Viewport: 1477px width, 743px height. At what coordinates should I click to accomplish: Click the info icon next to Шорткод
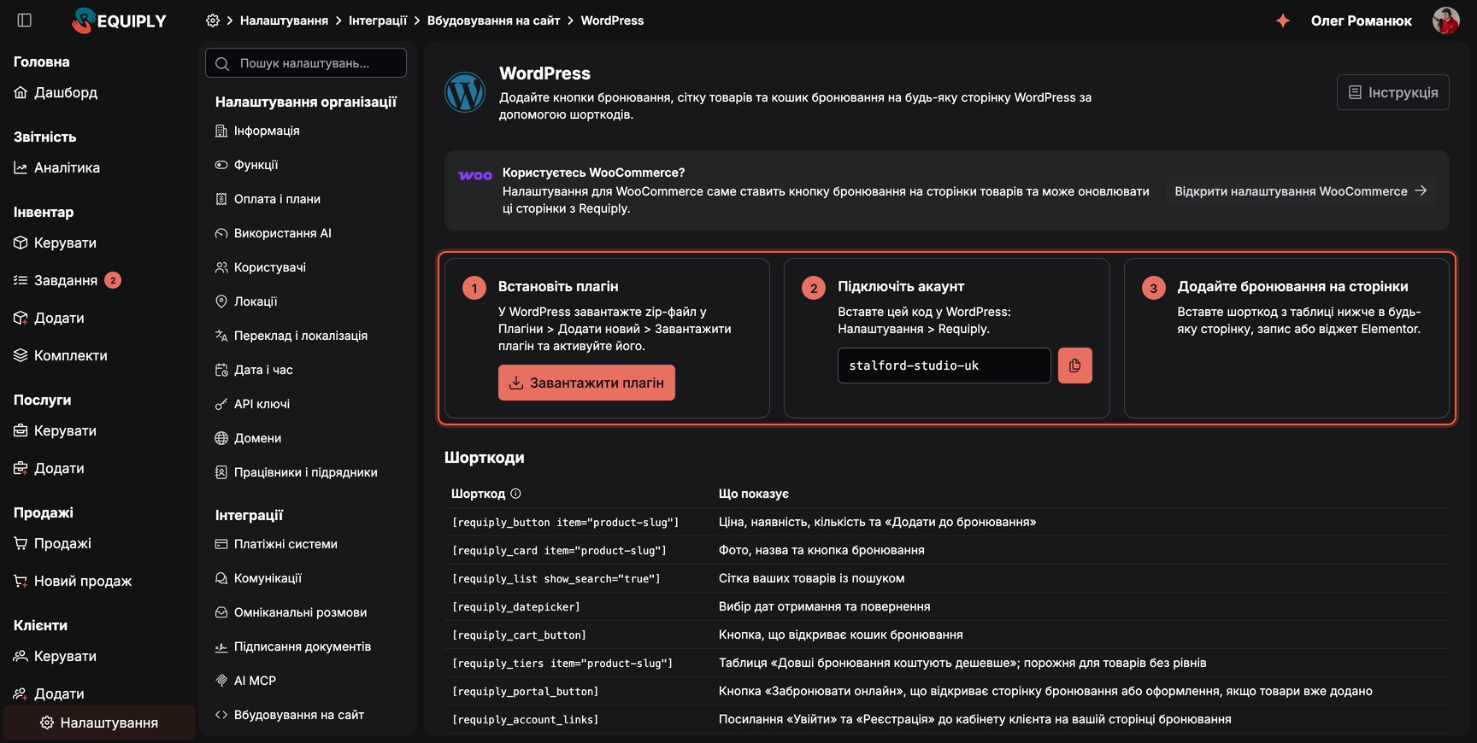(515, 494)
